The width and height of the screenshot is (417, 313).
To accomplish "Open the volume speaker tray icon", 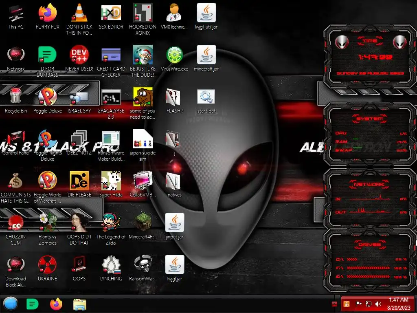I will coord(378,304).
